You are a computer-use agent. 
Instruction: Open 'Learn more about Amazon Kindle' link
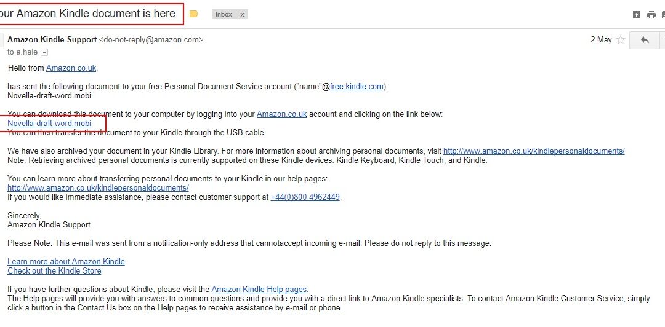coord(66,261)
